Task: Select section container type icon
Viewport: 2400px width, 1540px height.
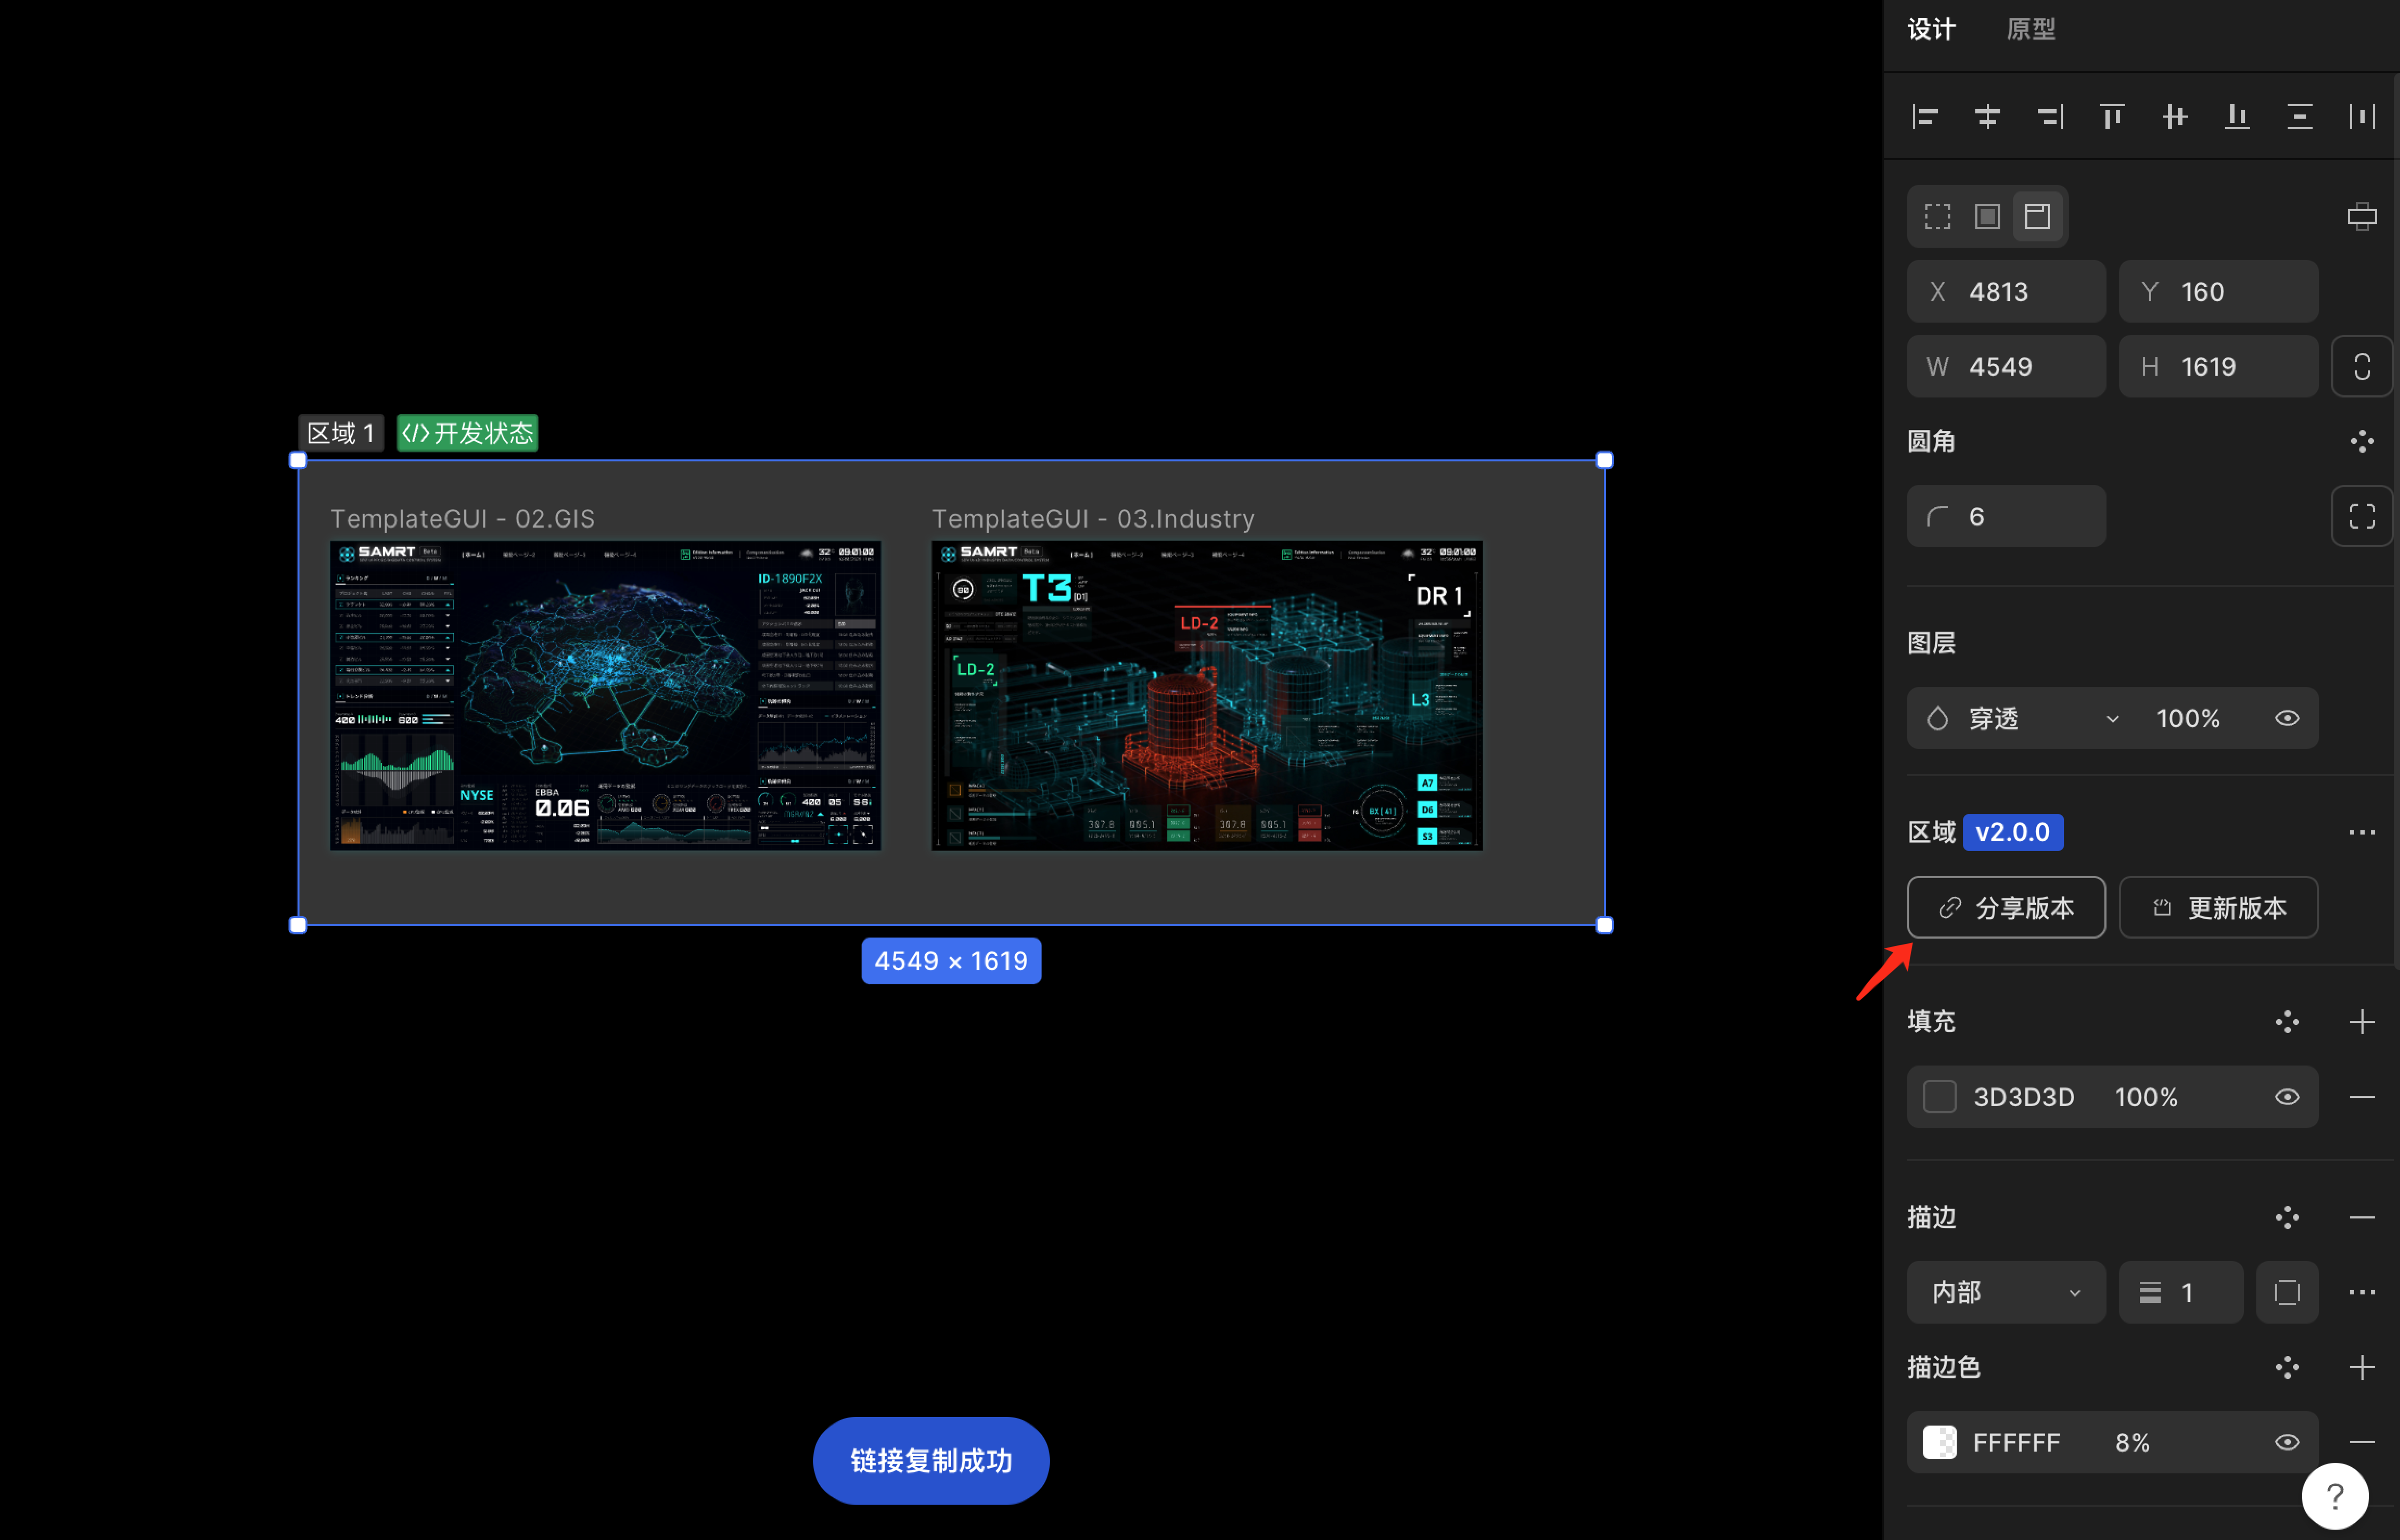Action: 2038,216
